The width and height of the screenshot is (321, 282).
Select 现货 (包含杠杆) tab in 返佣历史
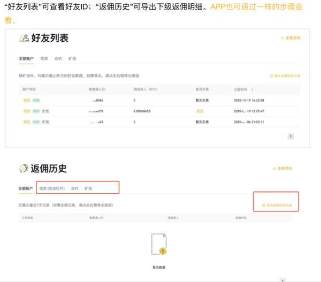[x=52, y=189]
